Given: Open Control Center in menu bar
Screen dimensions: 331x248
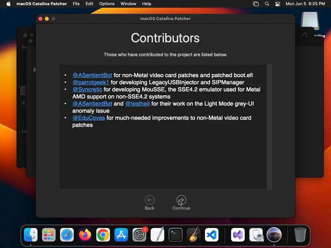Looking at the screenshot, I should [x=278, y=4].
